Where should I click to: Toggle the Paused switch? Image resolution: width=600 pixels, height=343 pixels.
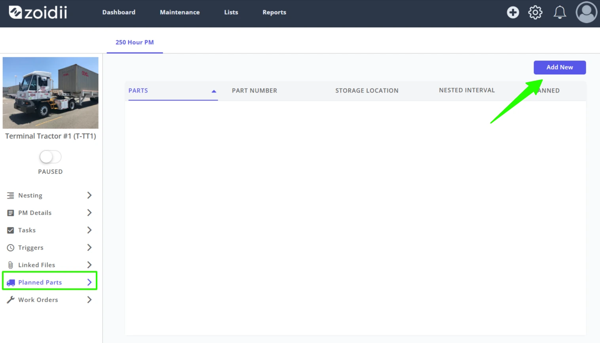pos(50,157)
